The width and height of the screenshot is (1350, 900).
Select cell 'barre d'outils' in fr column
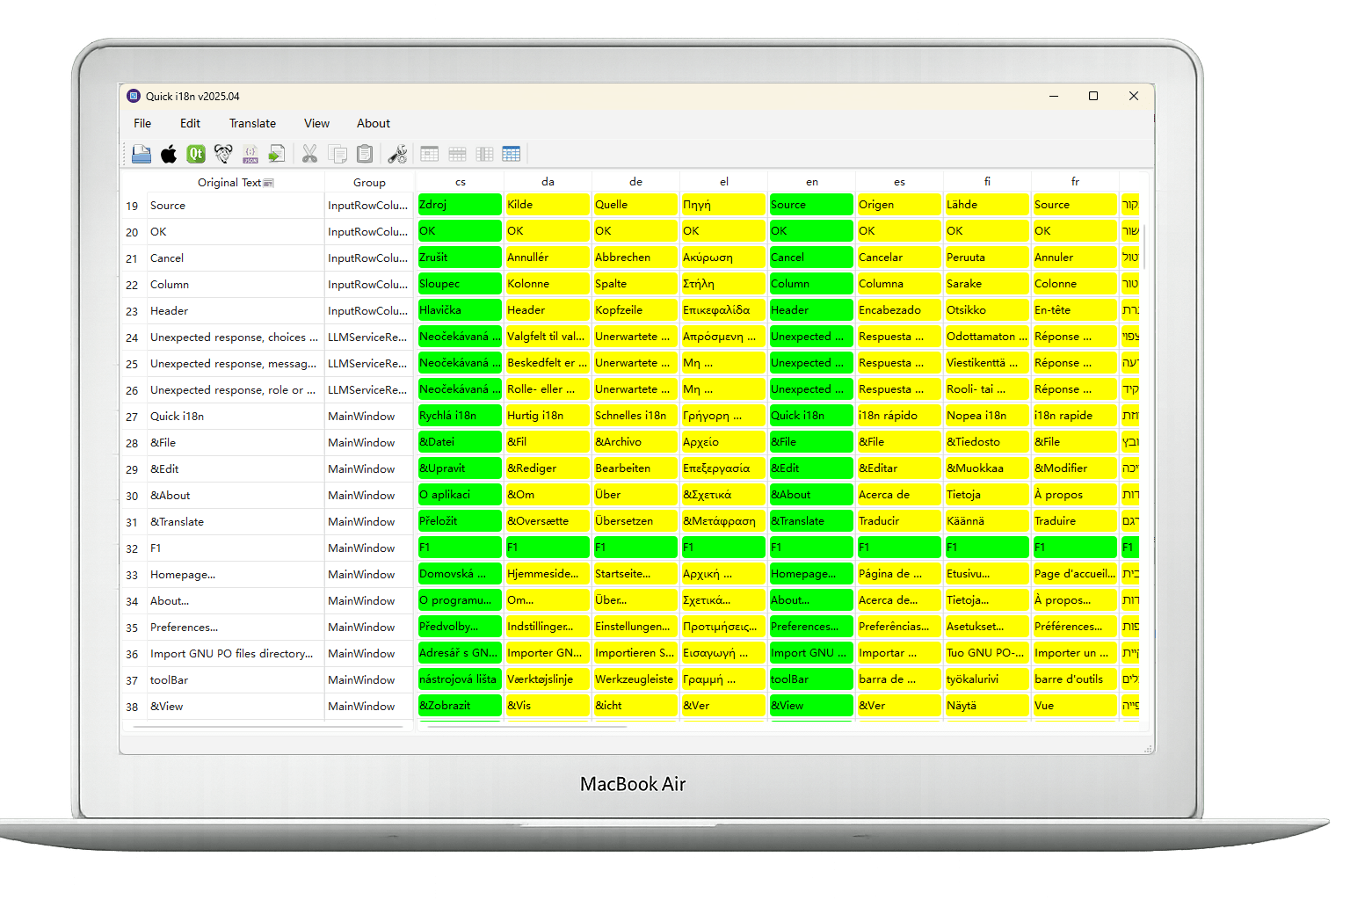click(1075, 679)
